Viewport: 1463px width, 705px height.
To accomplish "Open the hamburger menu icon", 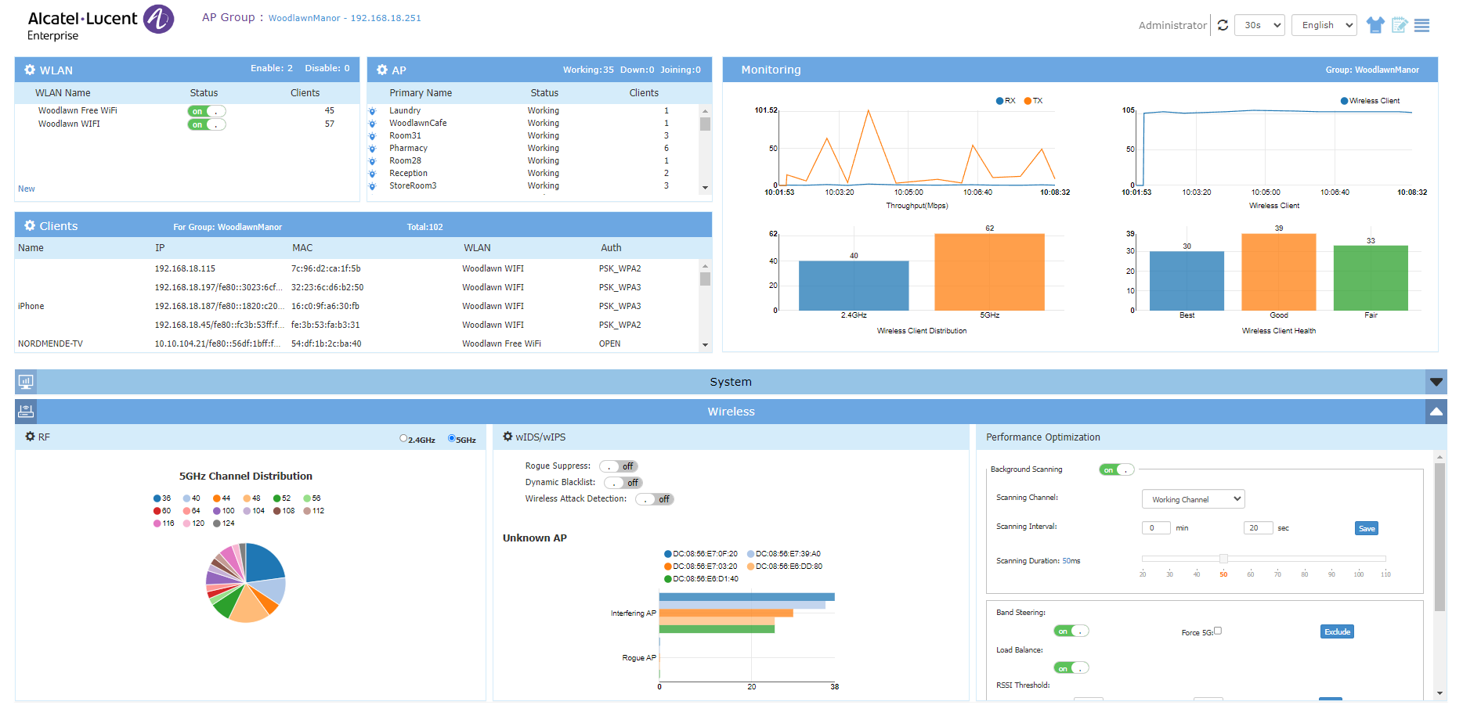I will (1422, 25).
